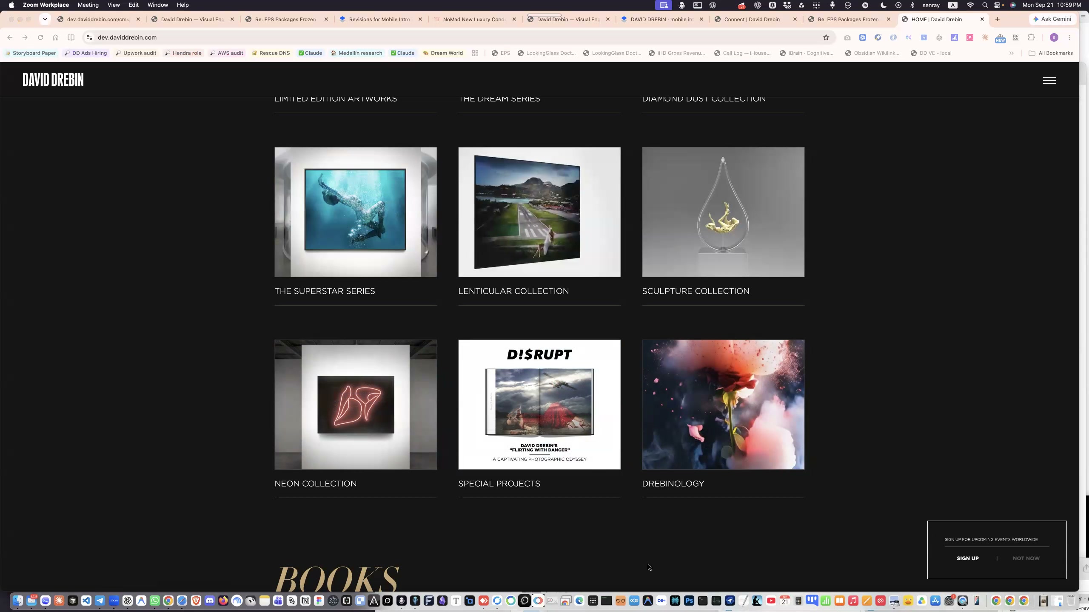
Task: Open the Extensions puzzle icon
Action: click(x=1031, y=37)
